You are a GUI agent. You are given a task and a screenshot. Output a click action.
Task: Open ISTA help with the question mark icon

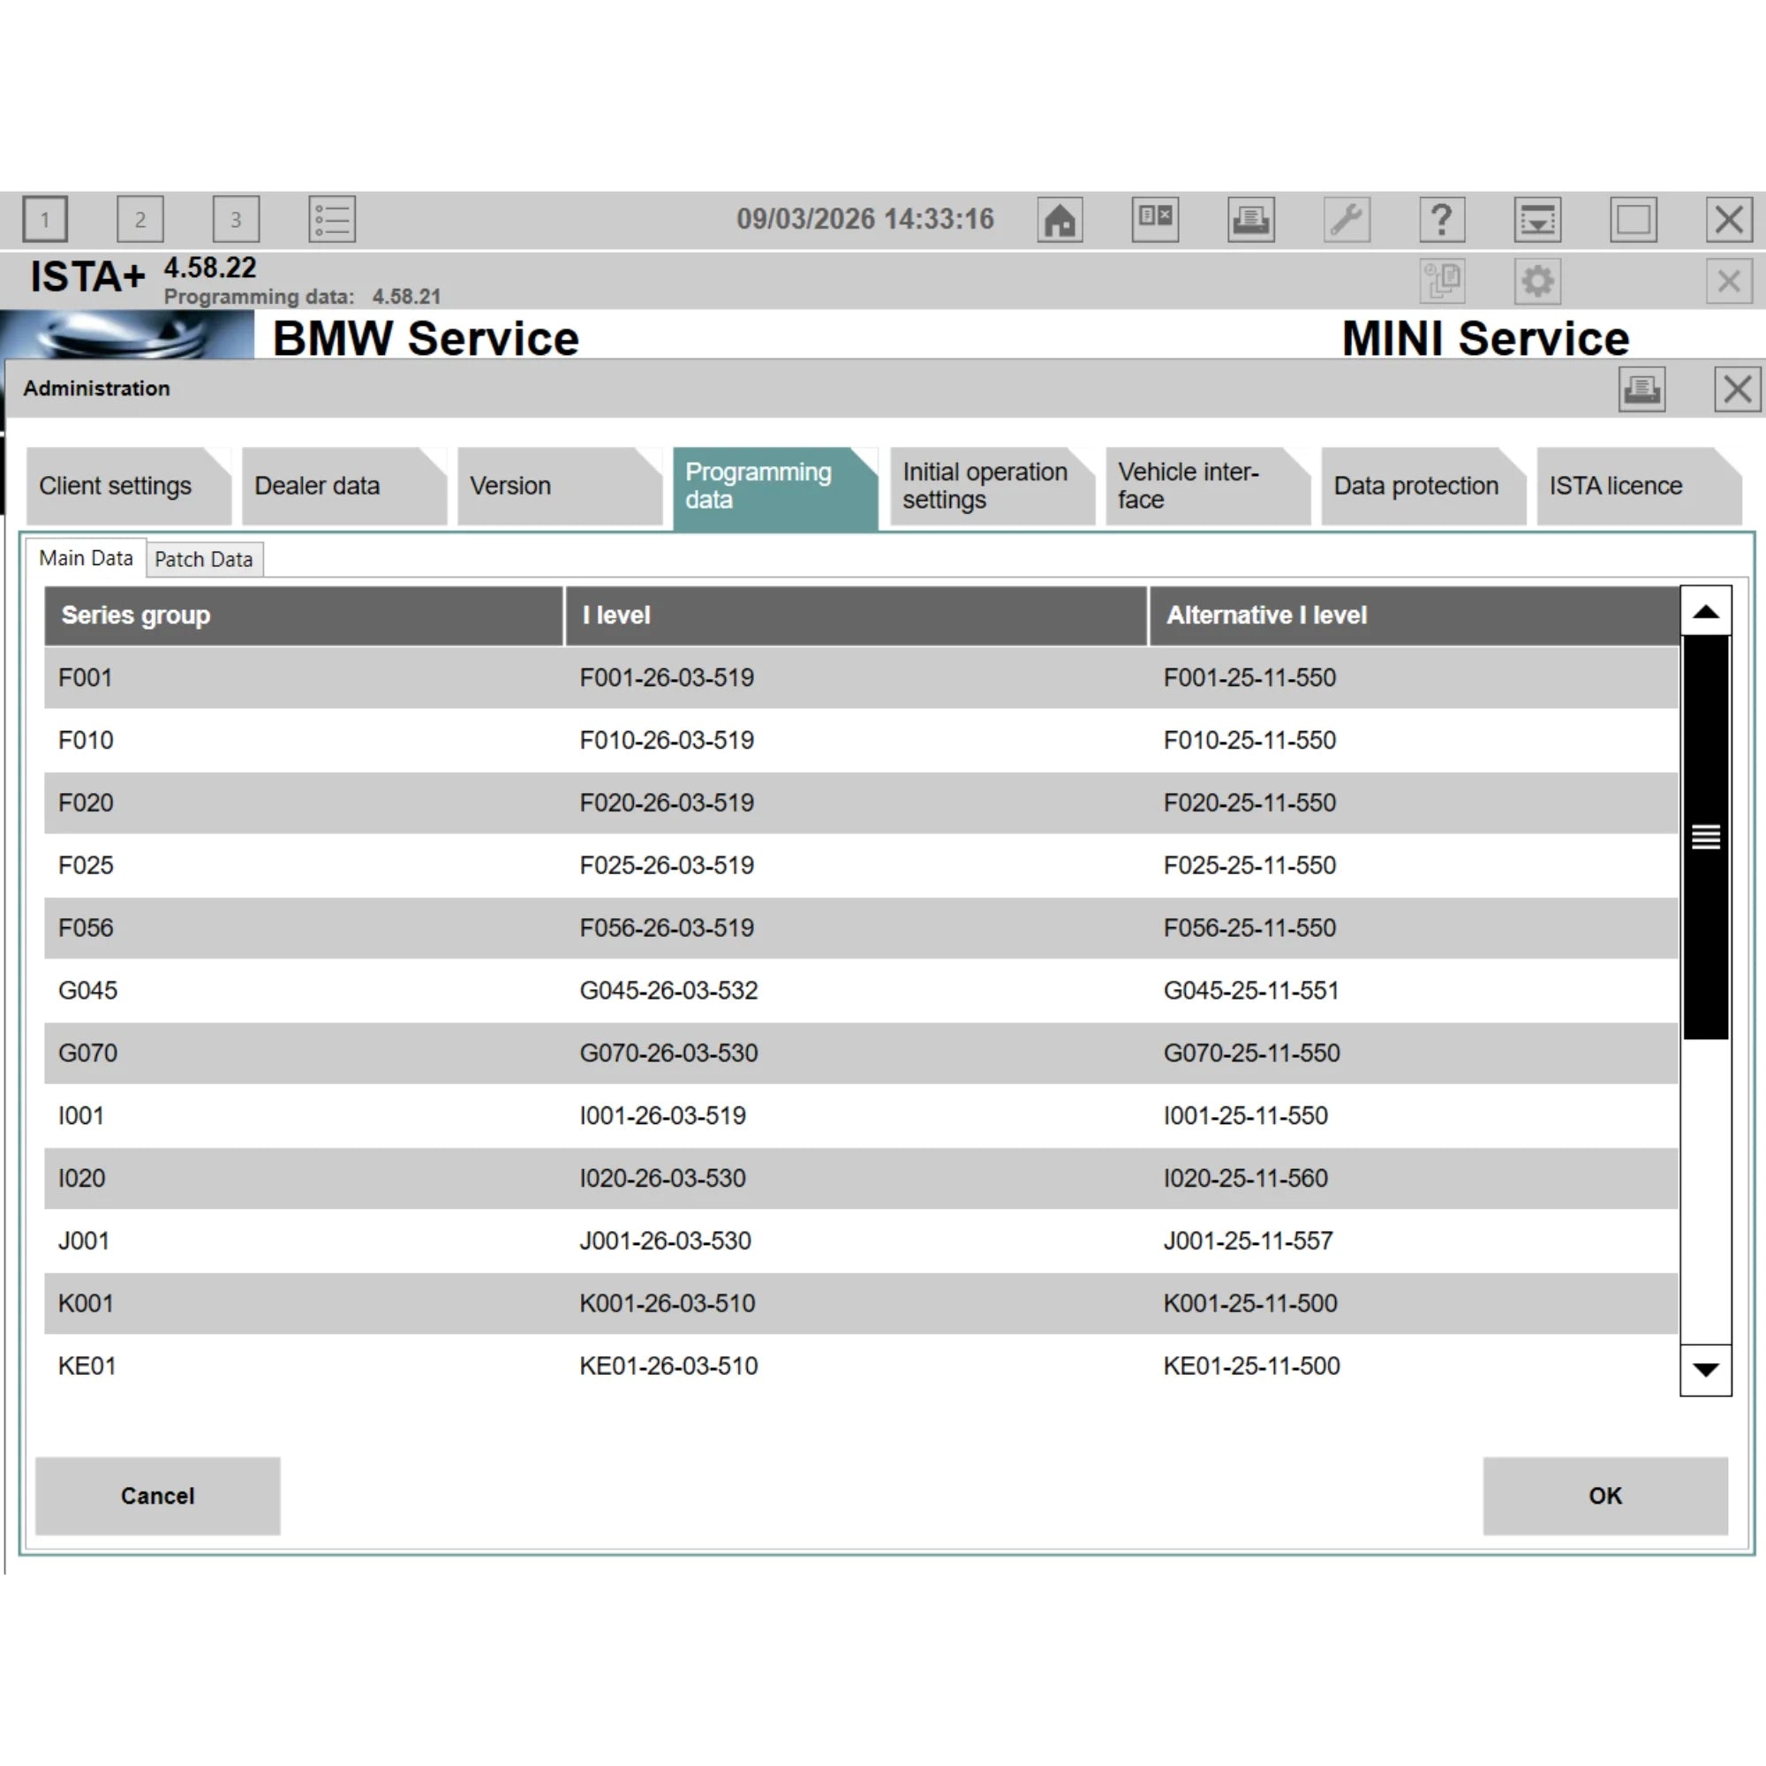(1443, 219)
